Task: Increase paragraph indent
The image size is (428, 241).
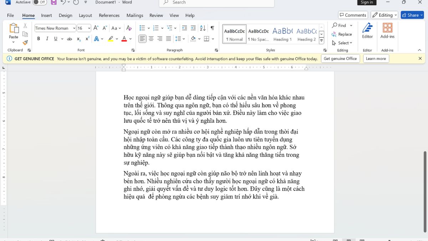Action: tap(193, 28)
